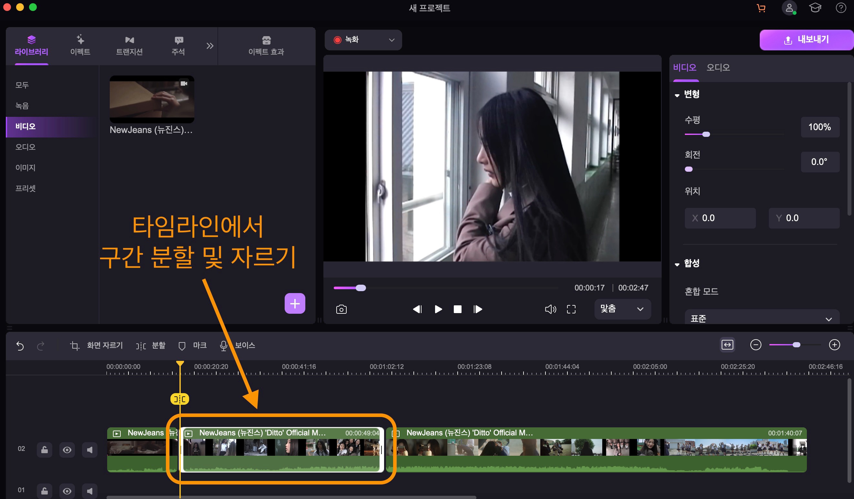
Task: Toggle lock on track 02
Action: 45,450
